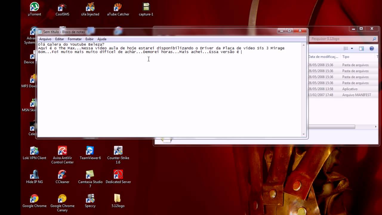This screenshot has width=382, height=215.
Task: Minimize the Explorer window
Action: 353,29
